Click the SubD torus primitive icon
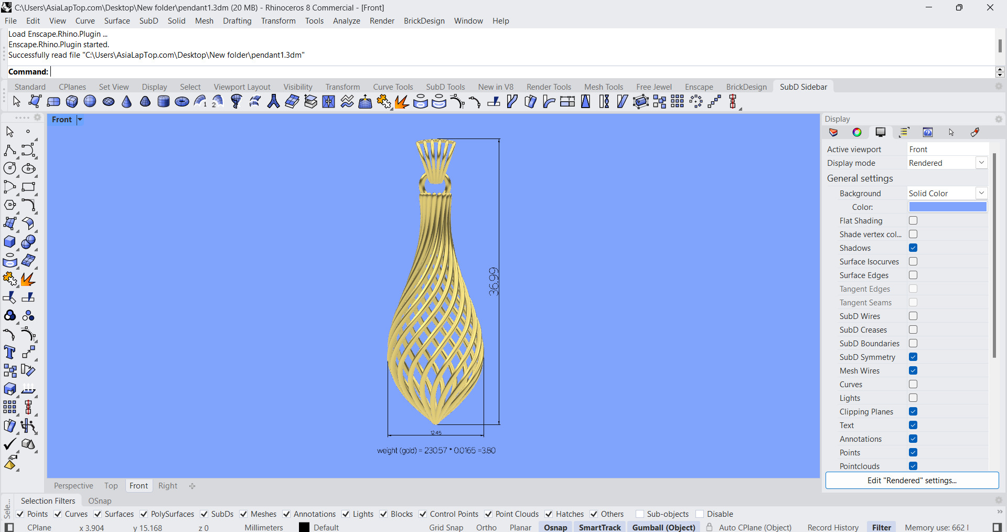Screen dimensions: 1007x532 tap(182, 101)
